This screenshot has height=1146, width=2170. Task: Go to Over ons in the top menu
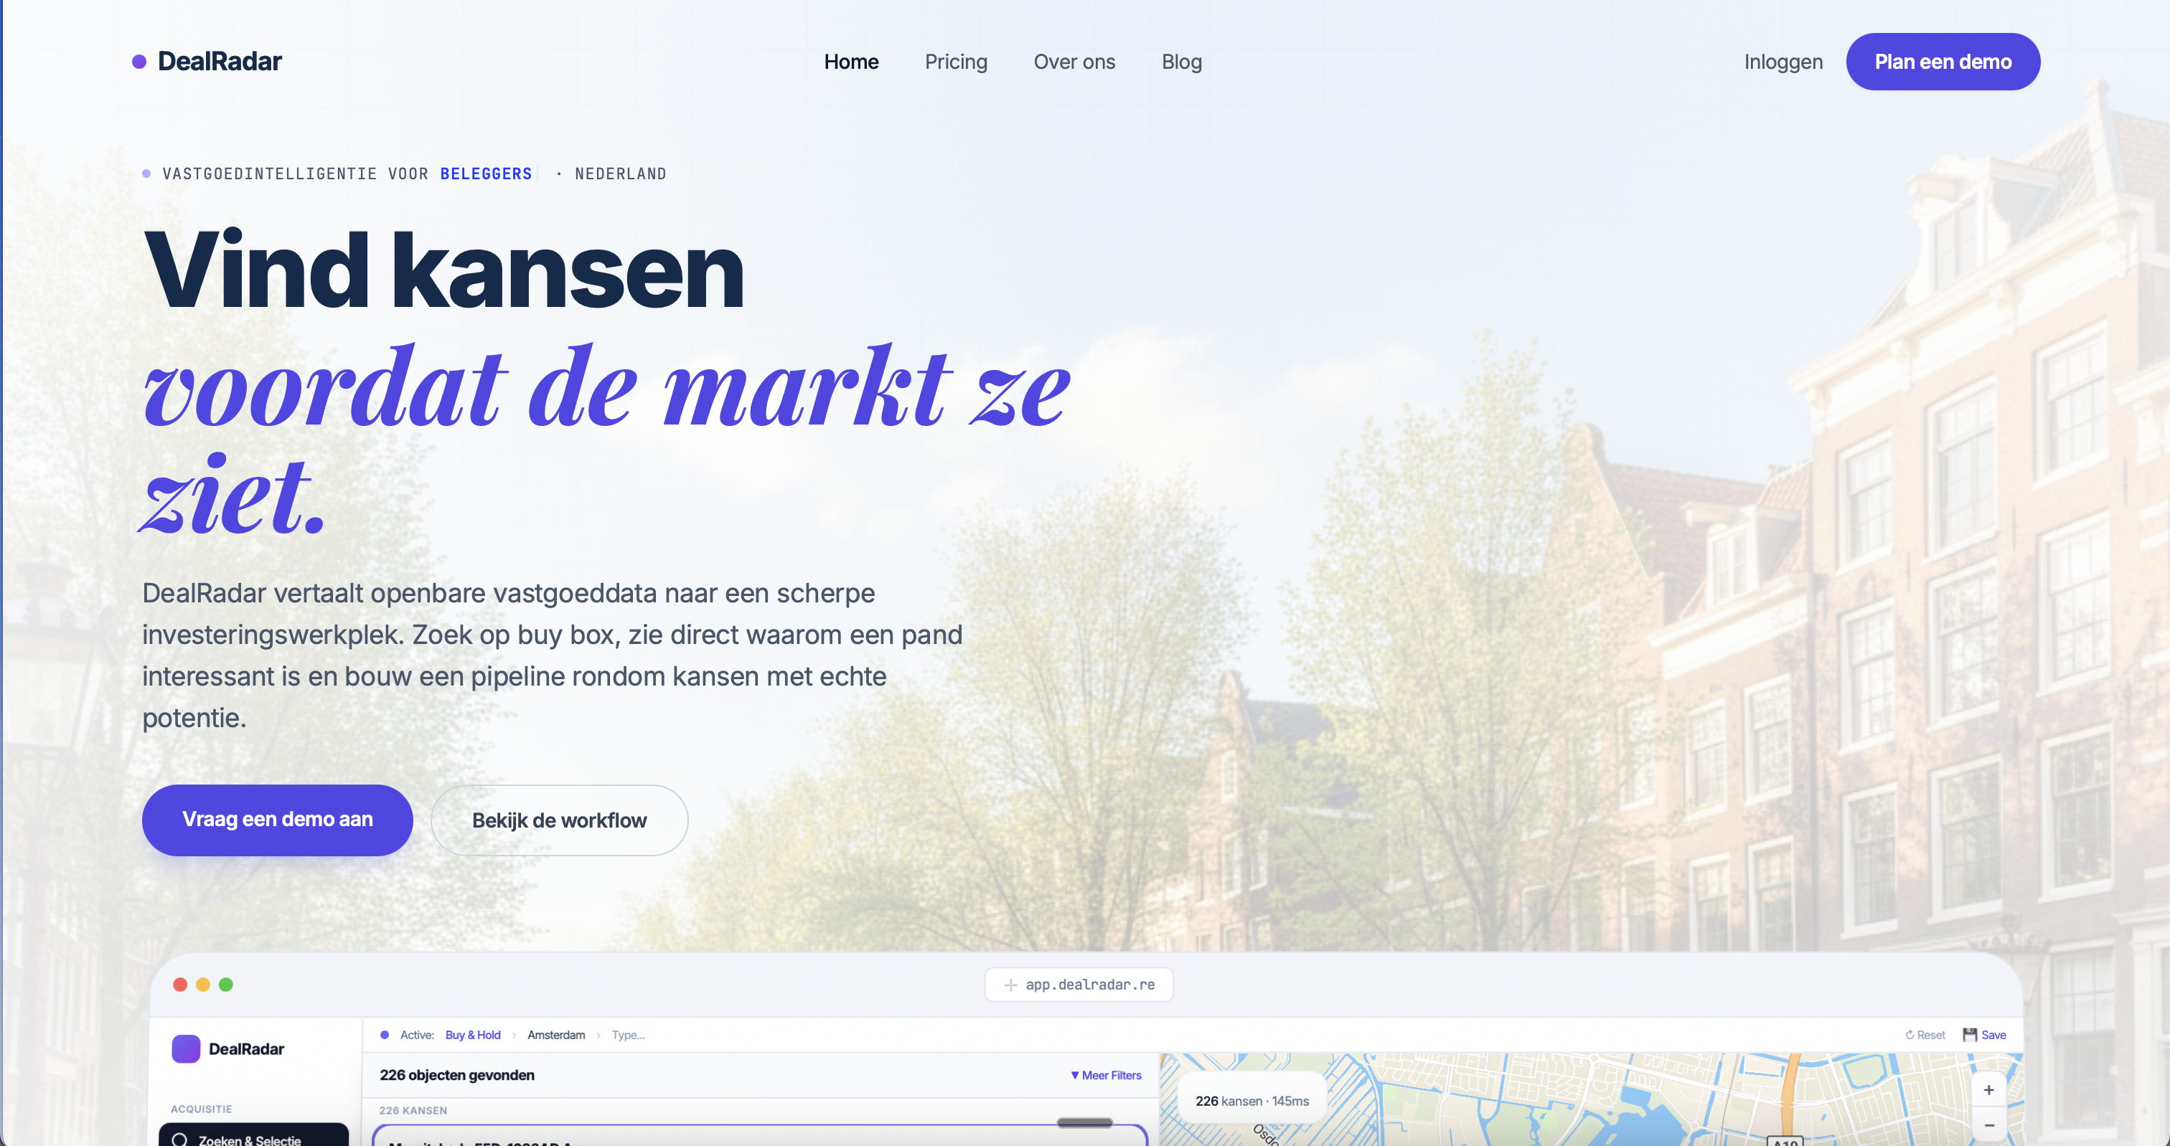point(1074,62)
